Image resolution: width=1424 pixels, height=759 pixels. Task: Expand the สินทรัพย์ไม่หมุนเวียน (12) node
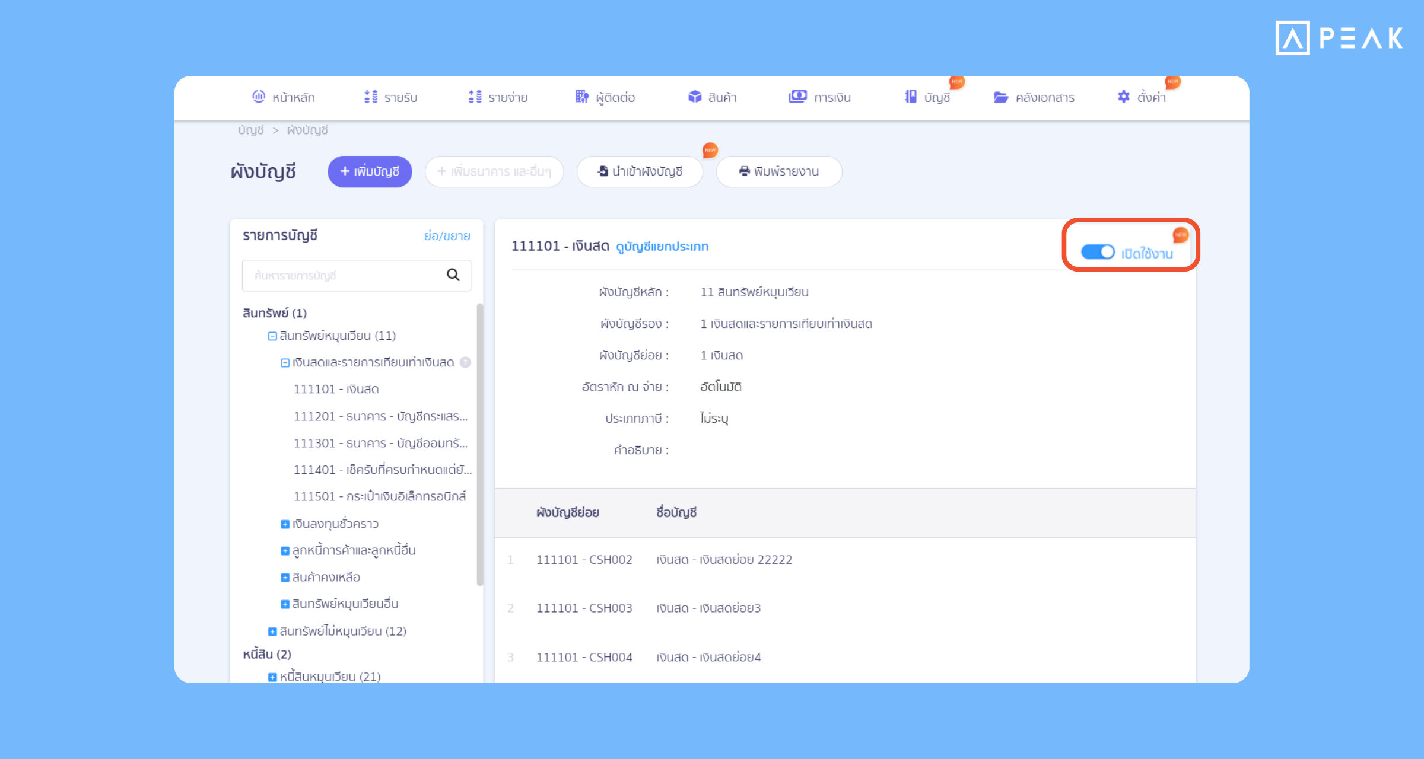pos(272,632)
